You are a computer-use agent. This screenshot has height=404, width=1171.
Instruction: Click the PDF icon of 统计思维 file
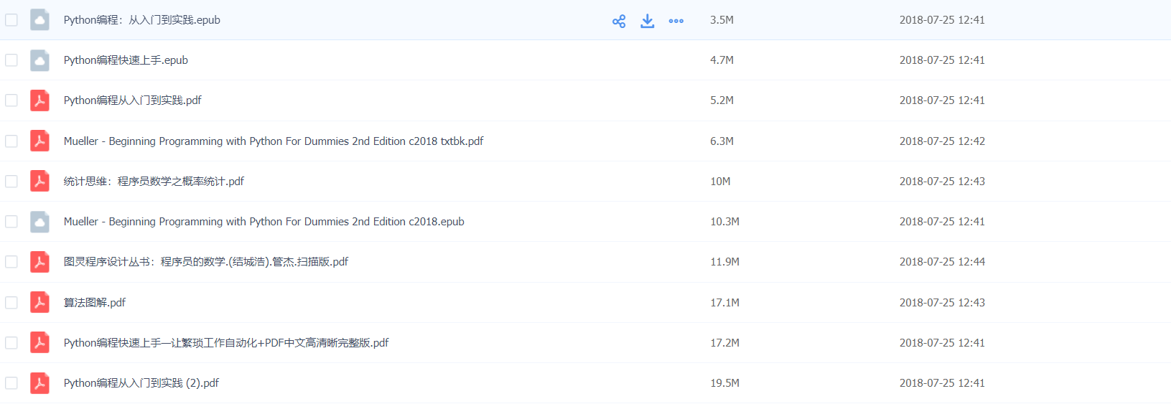click(40, 181)
